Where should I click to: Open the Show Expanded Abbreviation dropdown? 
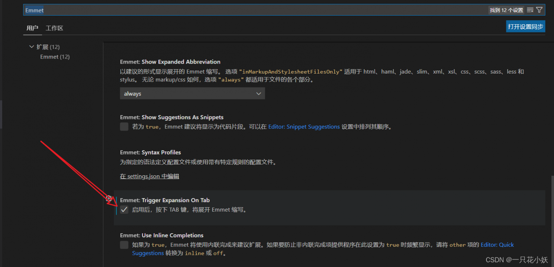pyautogui.click(x=192, y=93)
